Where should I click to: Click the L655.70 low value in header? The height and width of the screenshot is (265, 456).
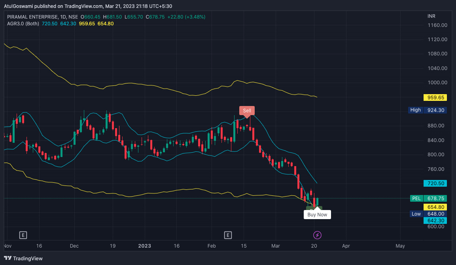tap(134, 17)
